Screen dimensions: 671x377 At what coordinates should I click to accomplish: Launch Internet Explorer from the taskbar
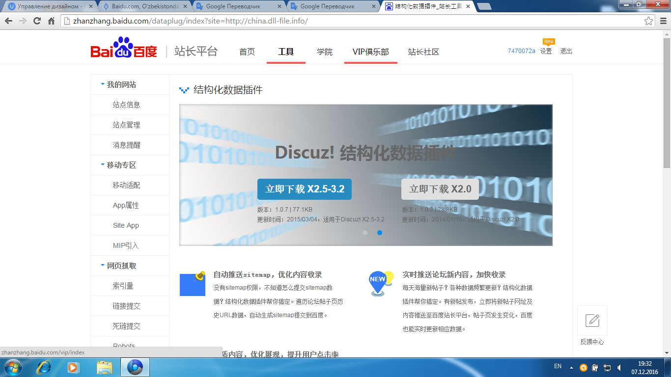pyautogui.click(x=45, y=367)
